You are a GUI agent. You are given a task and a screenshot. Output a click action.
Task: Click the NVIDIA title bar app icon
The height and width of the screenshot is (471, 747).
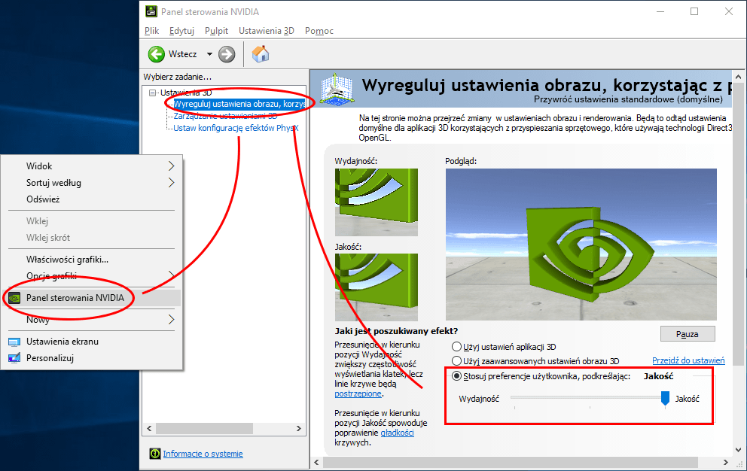point(151,11)
